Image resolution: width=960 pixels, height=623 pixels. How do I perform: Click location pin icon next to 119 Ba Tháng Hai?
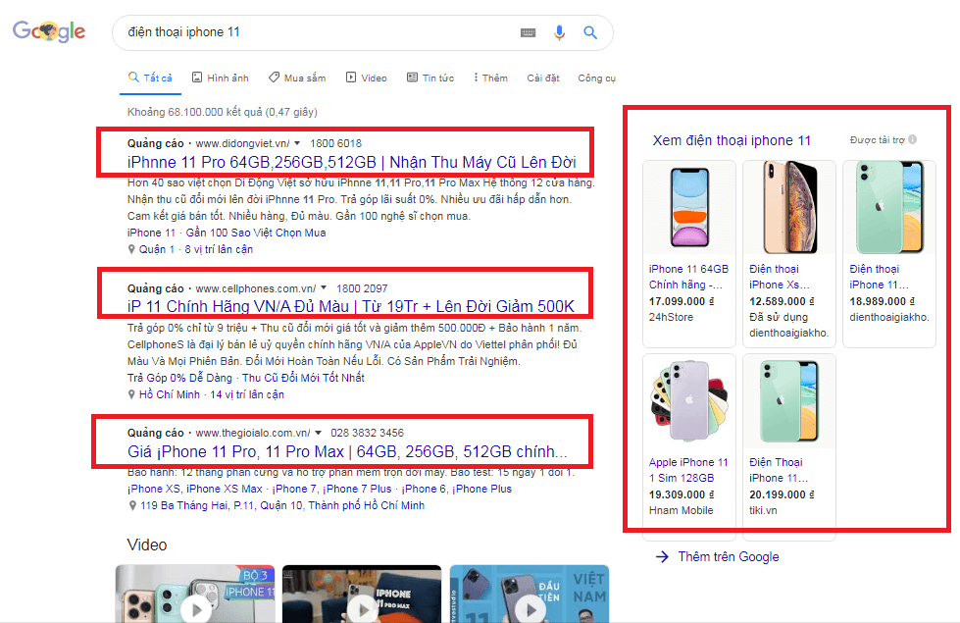coord(131,505)
